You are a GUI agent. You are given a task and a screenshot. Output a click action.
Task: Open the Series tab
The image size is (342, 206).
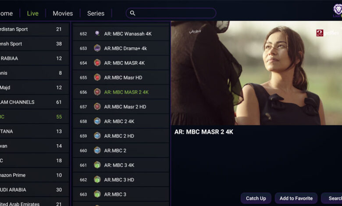click(x=96, y=13)
